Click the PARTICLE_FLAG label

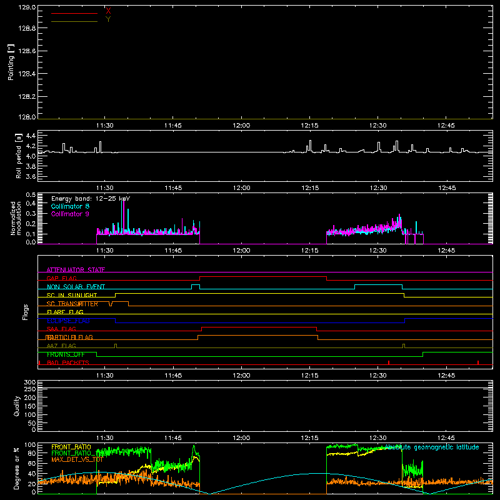(x=69, y=337)
